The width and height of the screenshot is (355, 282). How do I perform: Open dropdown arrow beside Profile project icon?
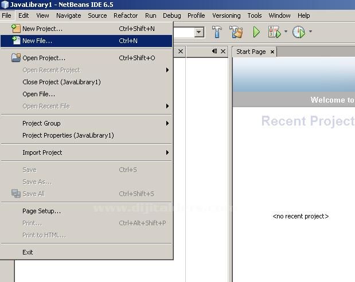(310, 32)
